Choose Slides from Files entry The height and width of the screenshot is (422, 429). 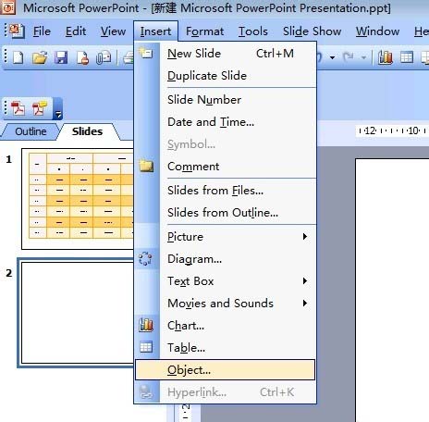225,191
